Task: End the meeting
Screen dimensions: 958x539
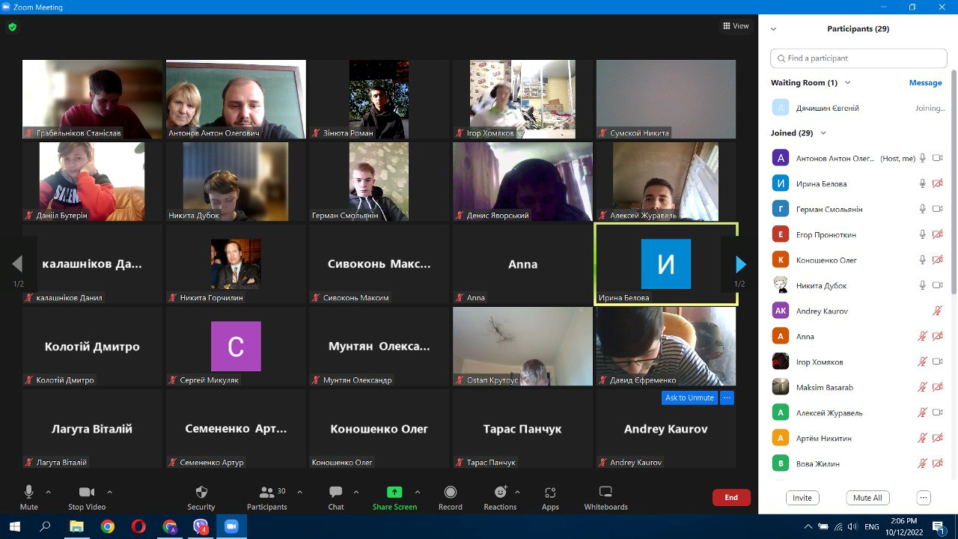Action: click(x=731, y=498)
